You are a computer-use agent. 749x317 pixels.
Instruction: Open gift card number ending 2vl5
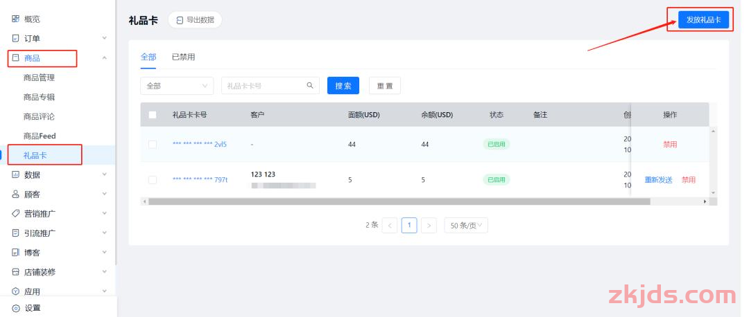click(200, 145)
